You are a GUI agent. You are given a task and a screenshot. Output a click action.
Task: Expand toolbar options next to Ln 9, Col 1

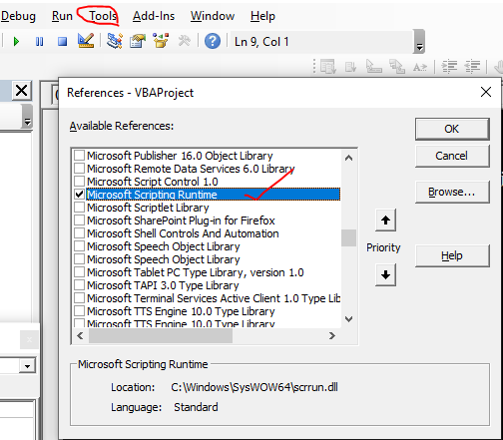coord(419,42)
